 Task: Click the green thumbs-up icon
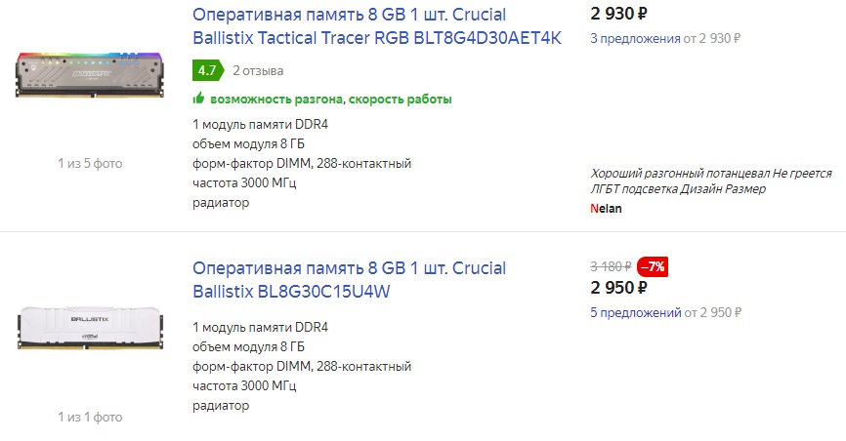point(198,99)
